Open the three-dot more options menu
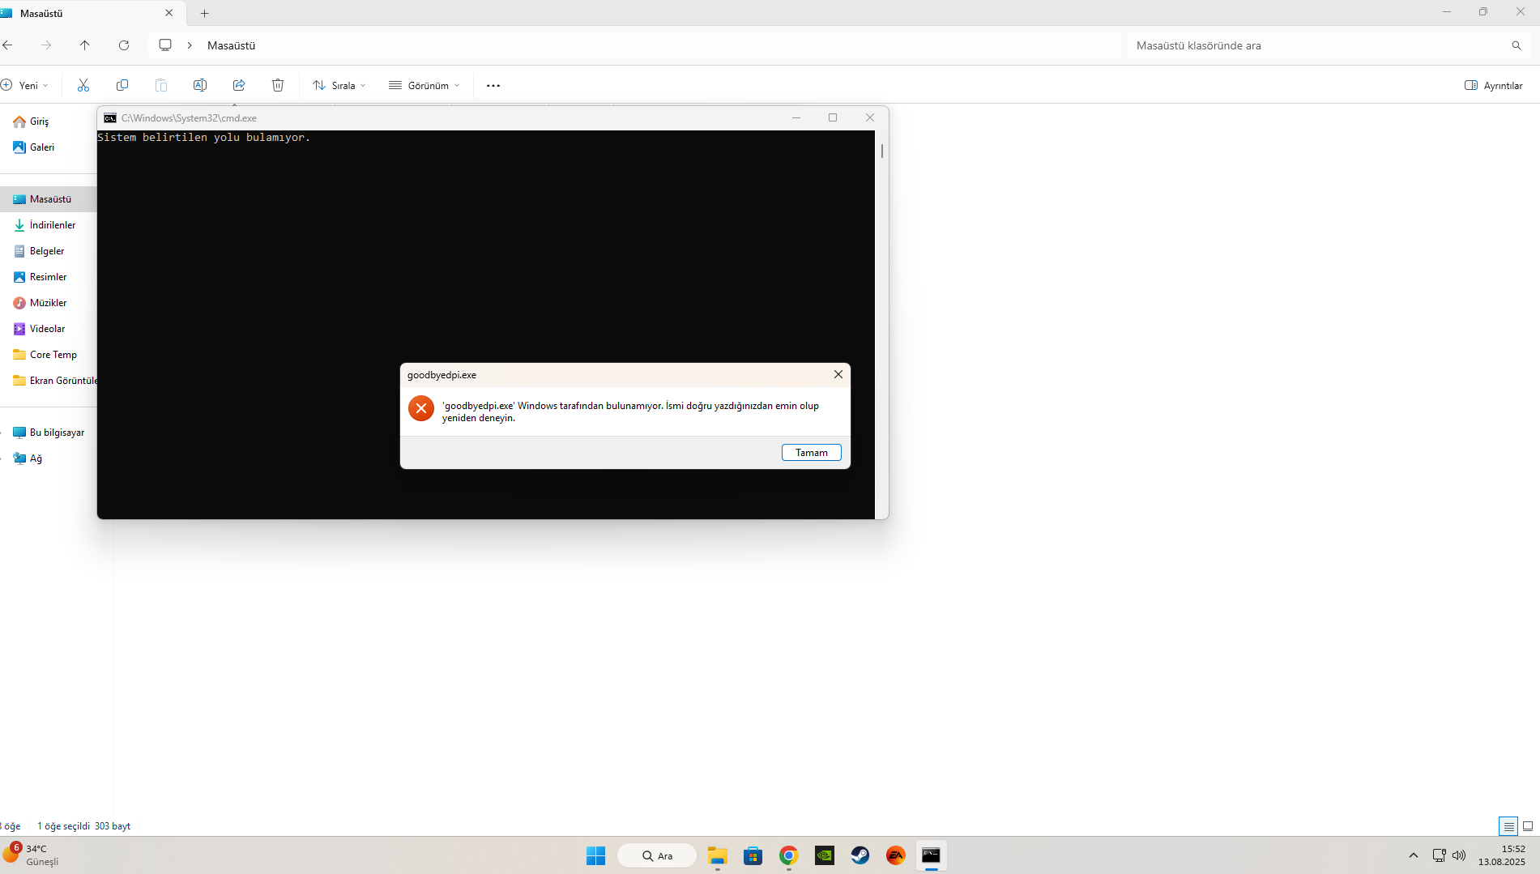Screen dimensions: 1540x874 click(x=493, y=85)
